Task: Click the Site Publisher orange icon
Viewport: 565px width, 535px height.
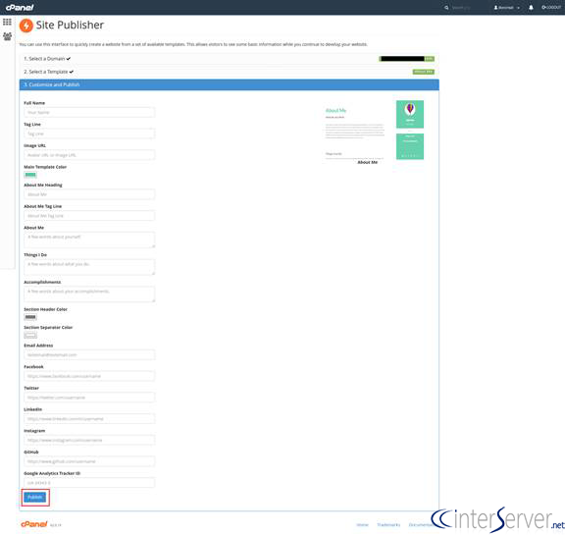Action: click(x=26, y=26)
